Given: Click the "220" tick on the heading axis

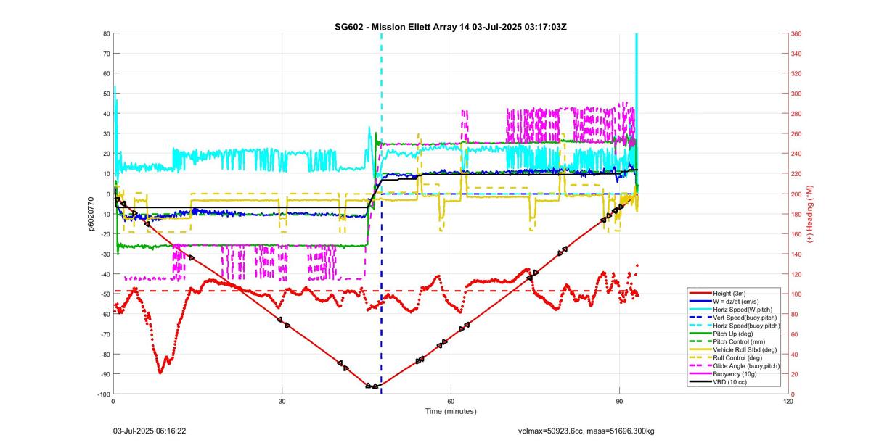Looking at the screenshot, I should click(x=797, y=174).
